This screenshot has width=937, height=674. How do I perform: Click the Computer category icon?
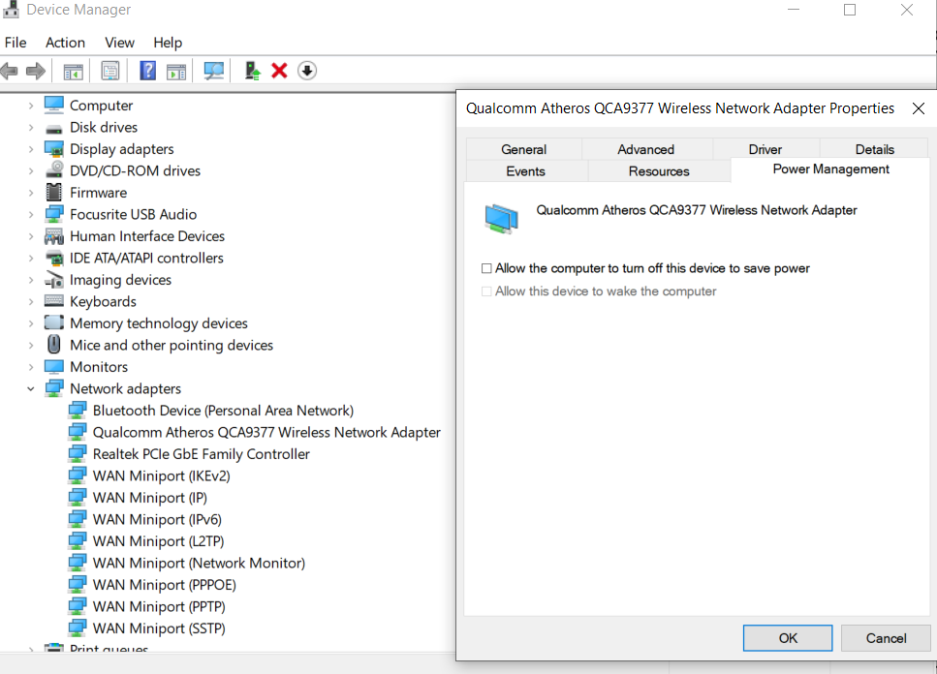54,105
